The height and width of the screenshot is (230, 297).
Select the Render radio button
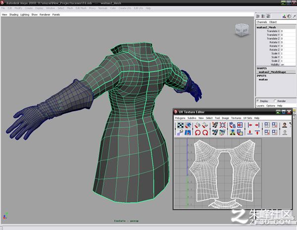(275, 101)
